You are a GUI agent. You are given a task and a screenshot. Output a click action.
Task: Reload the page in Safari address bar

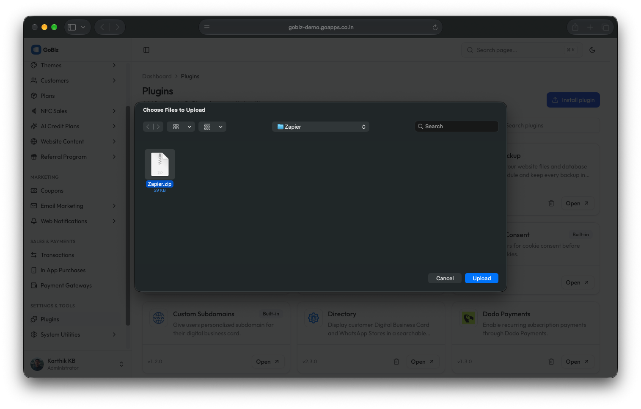point(435,28)
